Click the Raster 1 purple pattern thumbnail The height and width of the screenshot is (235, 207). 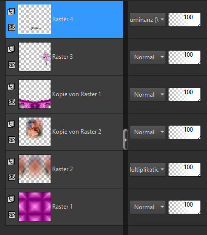(34, 207)
